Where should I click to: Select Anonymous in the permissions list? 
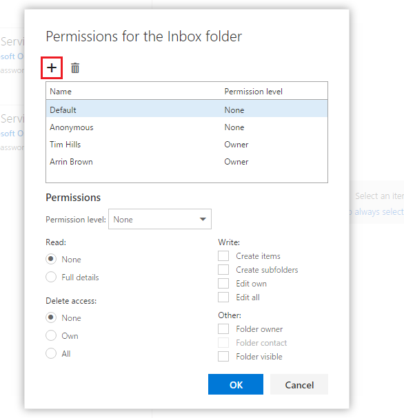[187, 127]
